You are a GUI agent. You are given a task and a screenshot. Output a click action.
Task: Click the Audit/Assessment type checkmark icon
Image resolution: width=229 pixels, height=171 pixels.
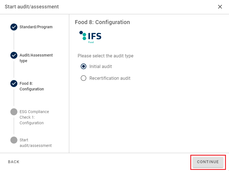(14, 55)
